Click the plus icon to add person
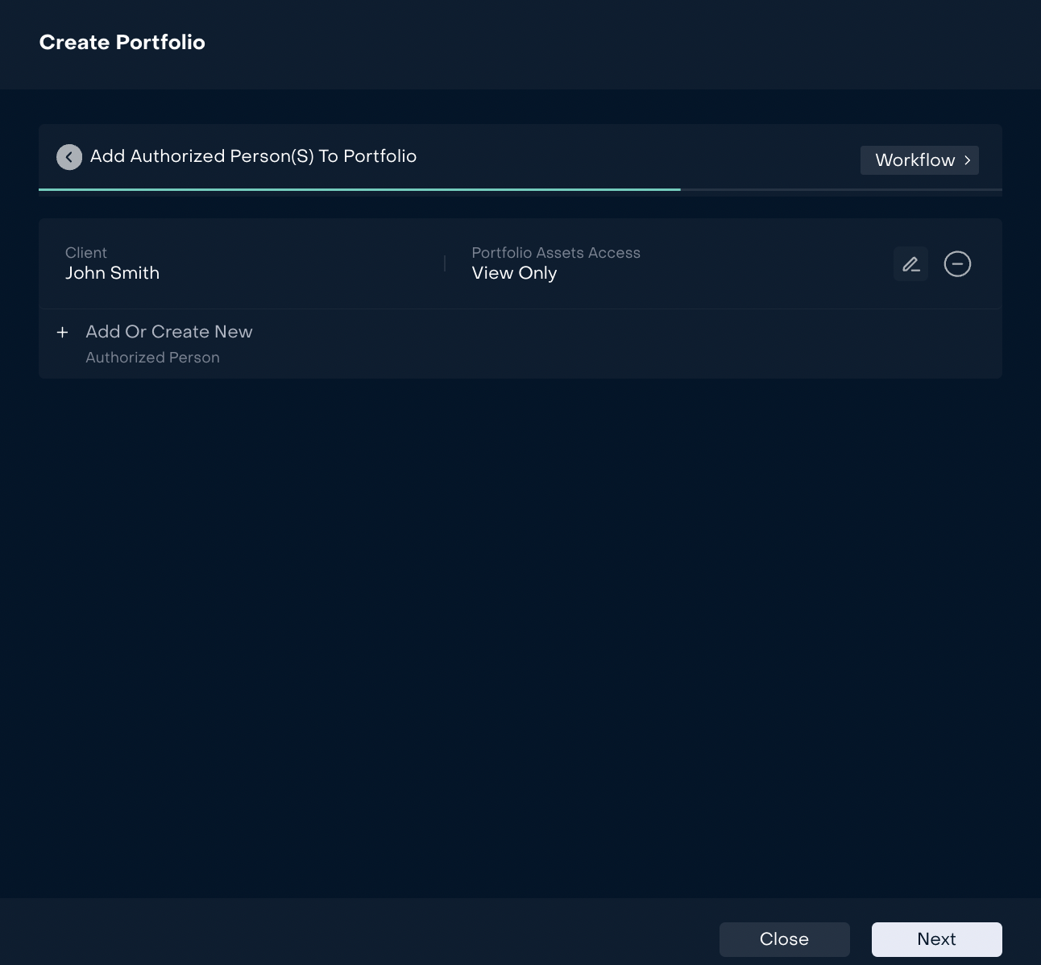The image size is (1041, 965). [x=62, y=333]
